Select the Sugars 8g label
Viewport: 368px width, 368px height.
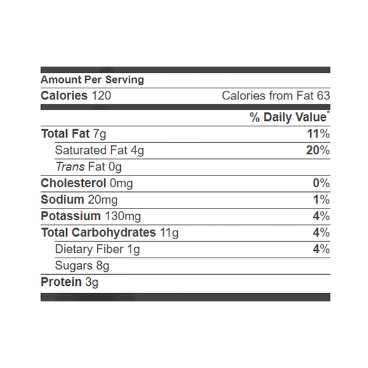82,266
